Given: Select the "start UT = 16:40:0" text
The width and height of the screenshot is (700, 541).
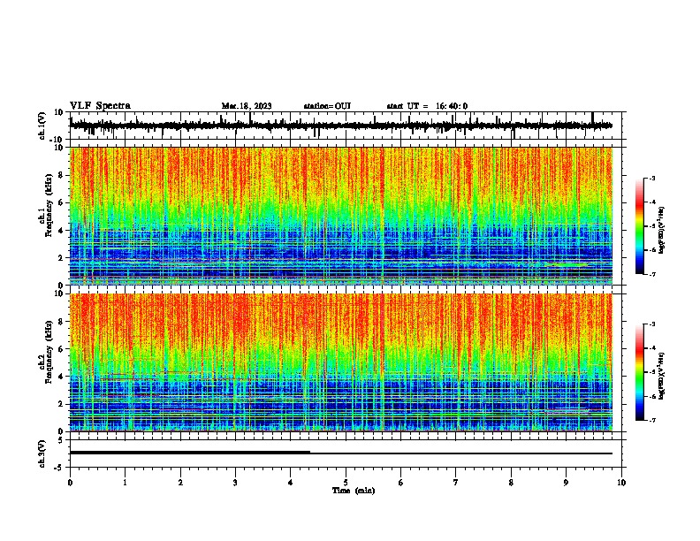Looking at the screenshot, I should pos(427,106).
